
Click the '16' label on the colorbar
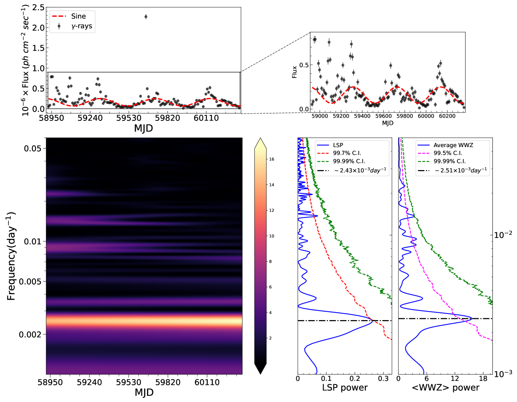272,159
